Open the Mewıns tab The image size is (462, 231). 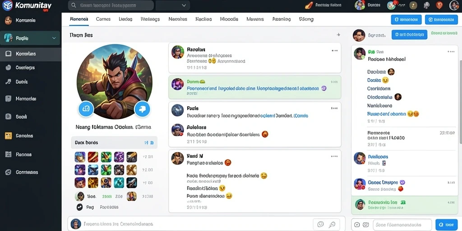coord(255,19)
